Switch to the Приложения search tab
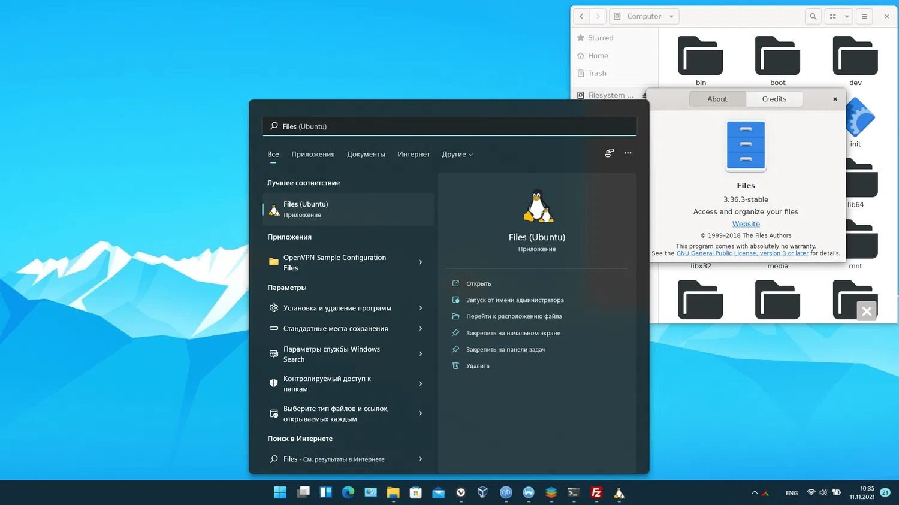Image resolution: width=899 pixels, height=505 pixels. tap(313, 155)
